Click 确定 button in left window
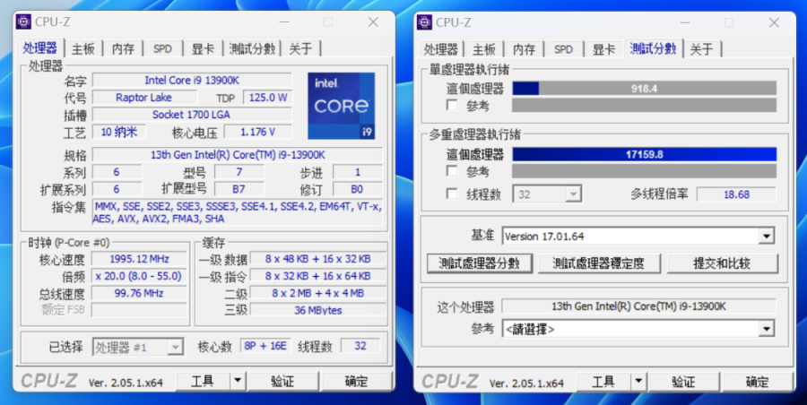807x405 pixels. (x=356, y=381)
